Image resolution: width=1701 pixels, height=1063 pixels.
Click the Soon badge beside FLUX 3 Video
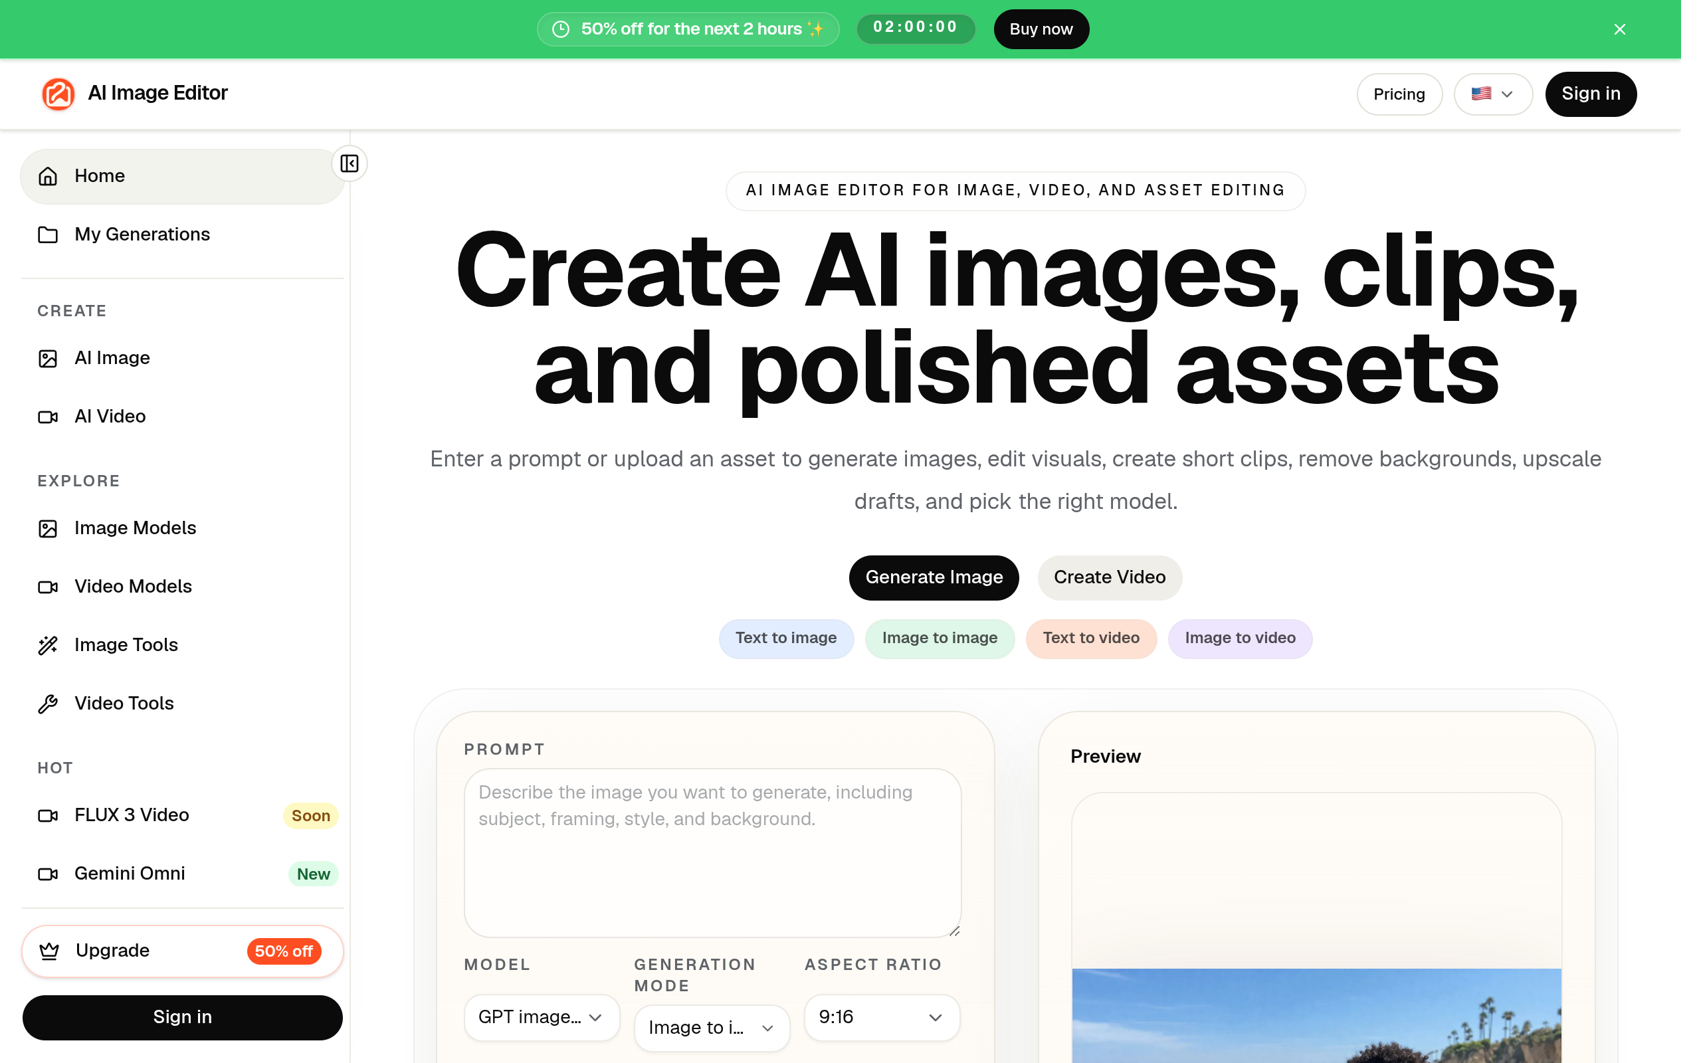[311, 816]
